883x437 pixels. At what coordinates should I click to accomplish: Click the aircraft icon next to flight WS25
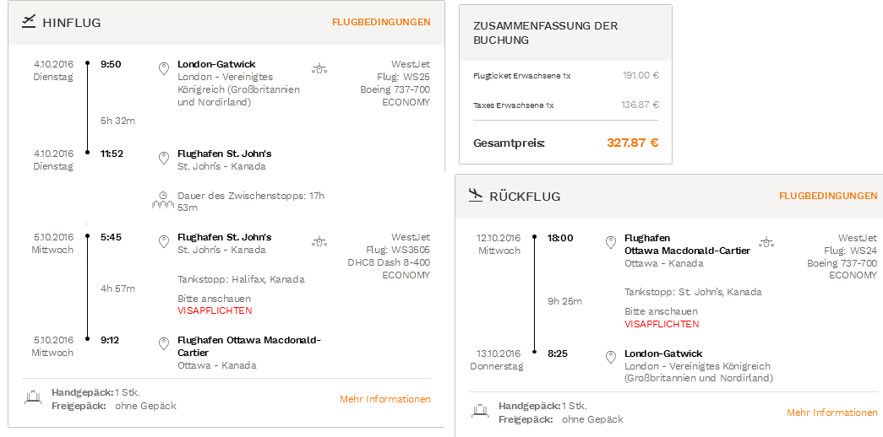[x=319, y=69]
